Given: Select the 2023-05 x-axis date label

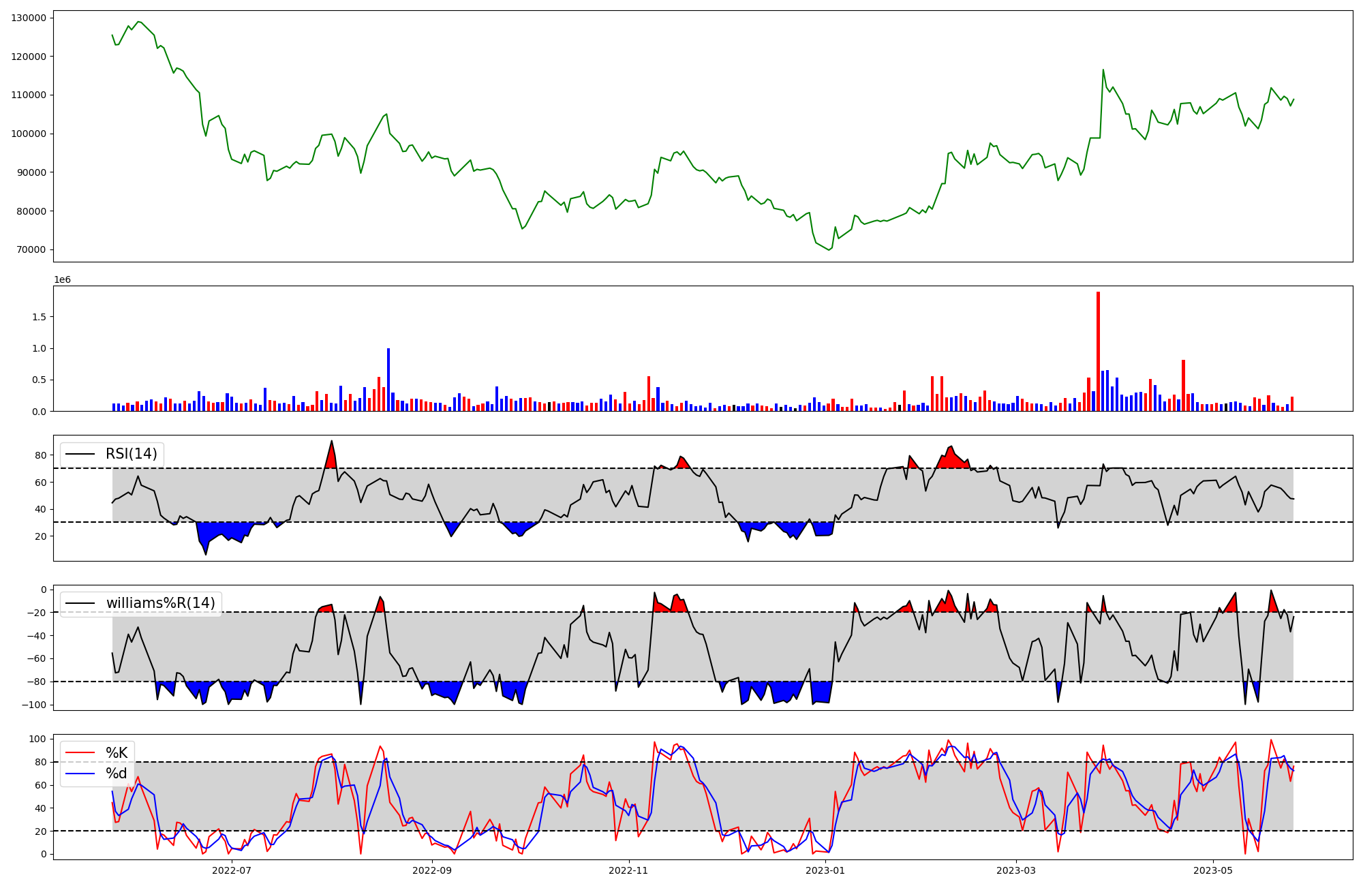Looking at the screenshot, I should point(1213,870).
